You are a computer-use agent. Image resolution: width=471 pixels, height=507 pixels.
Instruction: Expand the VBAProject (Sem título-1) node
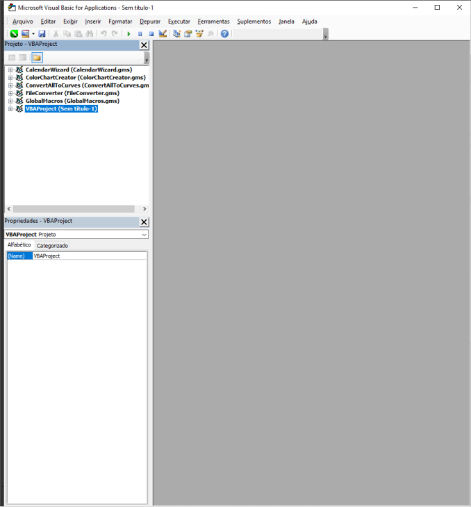click(10, 109)
